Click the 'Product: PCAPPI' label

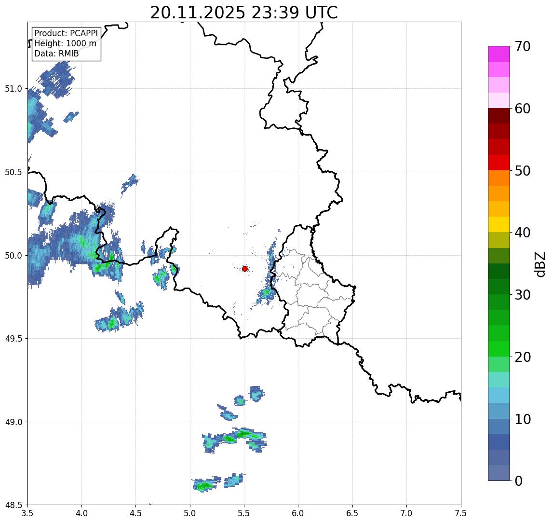(x=66, y=33)
